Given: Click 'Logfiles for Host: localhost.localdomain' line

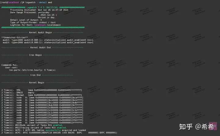Looking at the screenshot, I should pos(35,25).
